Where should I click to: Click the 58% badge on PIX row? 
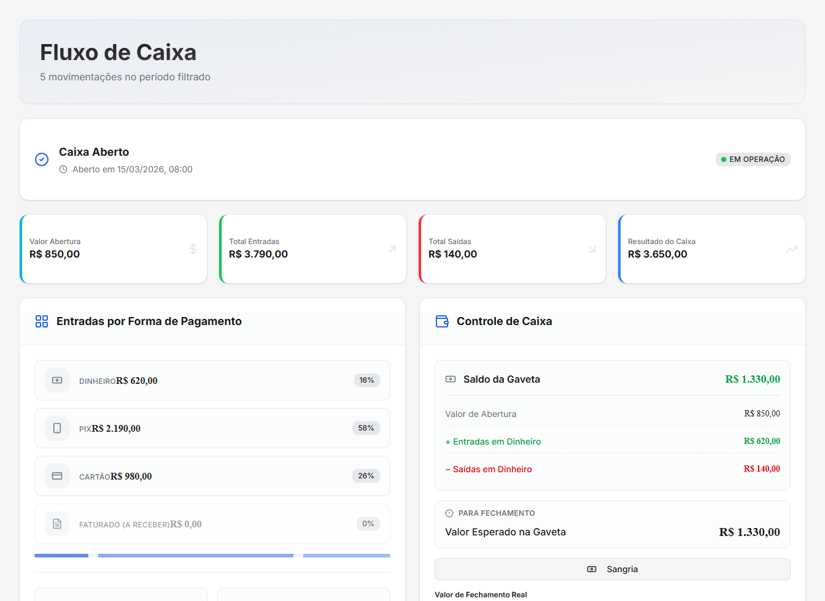point(366,428)
